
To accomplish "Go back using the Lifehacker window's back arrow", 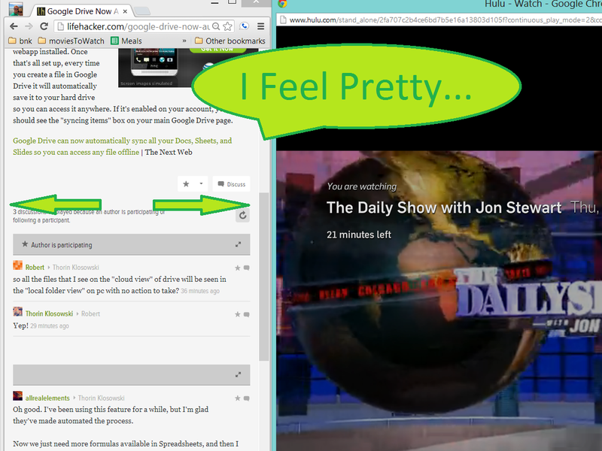I will [x=14, y=26].
